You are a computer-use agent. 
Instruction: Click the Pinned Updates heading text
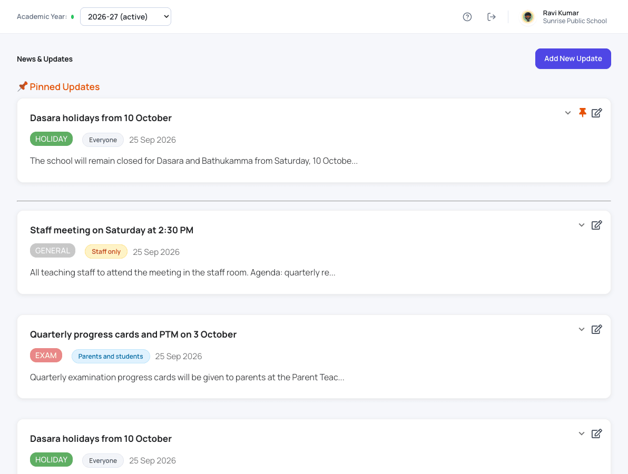pyautogui.click(x=64, y=87)
